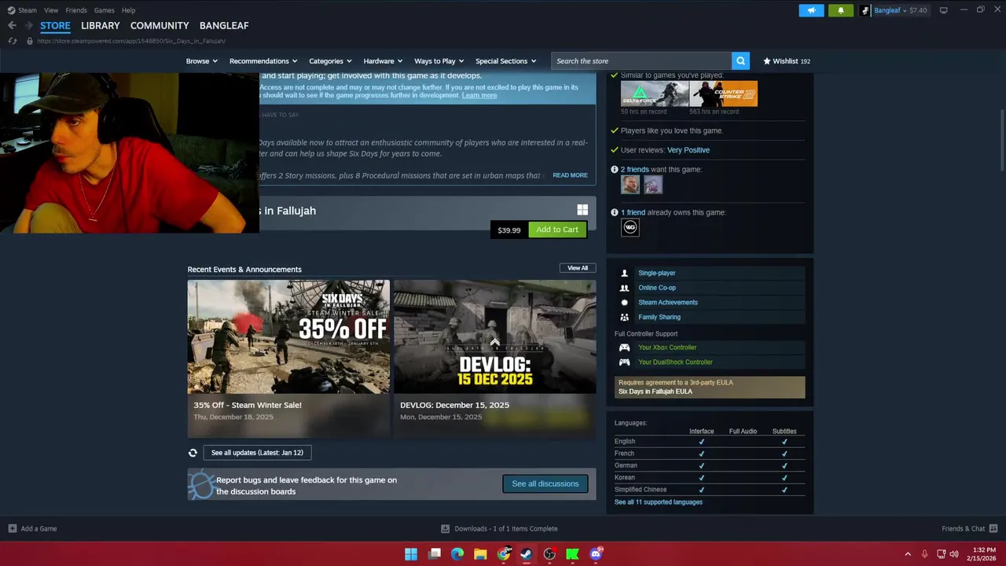Click the second friend avatar who wants game

click(x=653, y=185)
